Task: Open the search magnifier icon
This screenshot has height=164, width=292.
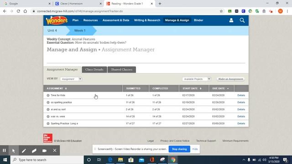Action: click(242, 20)
